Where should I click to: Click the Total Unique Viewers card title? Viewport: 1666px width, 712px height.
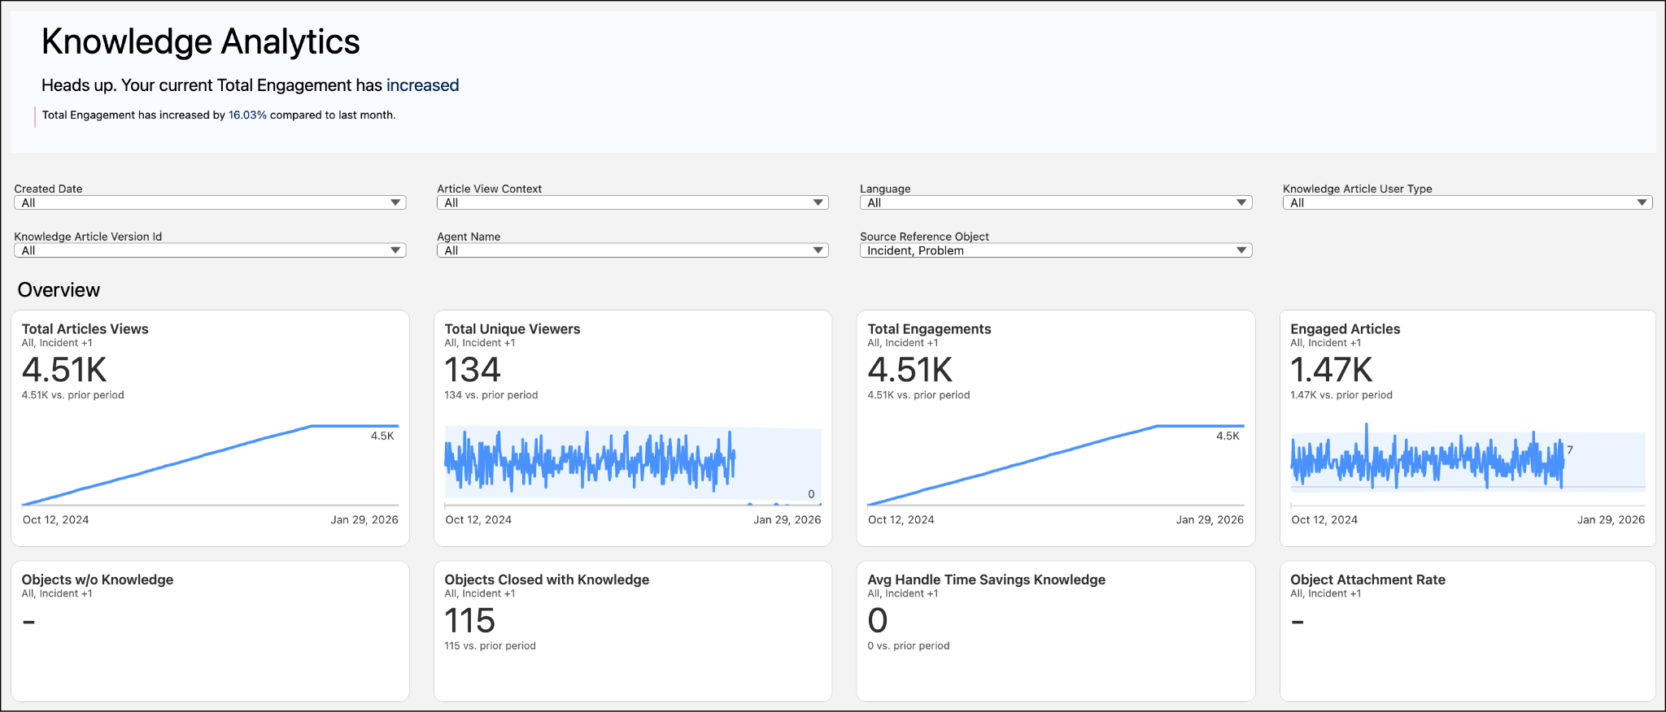click(512, 328)
